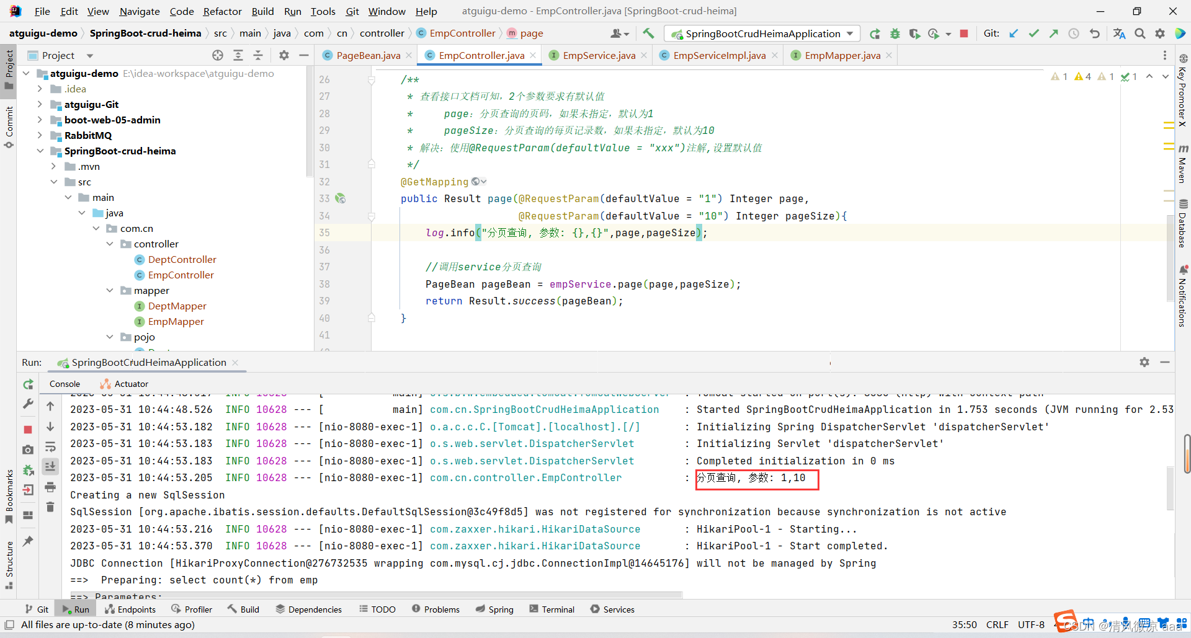The image size is (1191, 638).
Task: Collapse the mapper package
Action: tap(110, 290)
